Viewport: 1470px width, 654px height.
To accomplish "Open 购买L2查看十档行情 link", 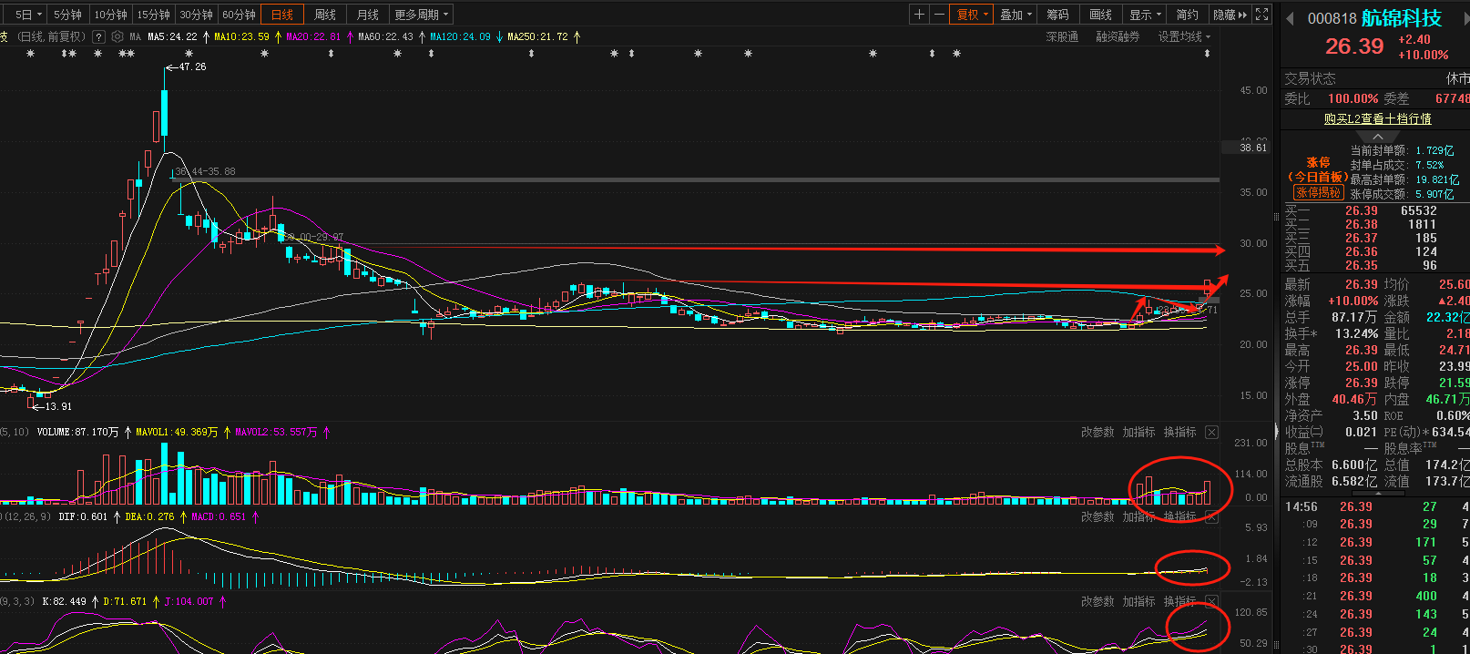I will [1377, 118].
